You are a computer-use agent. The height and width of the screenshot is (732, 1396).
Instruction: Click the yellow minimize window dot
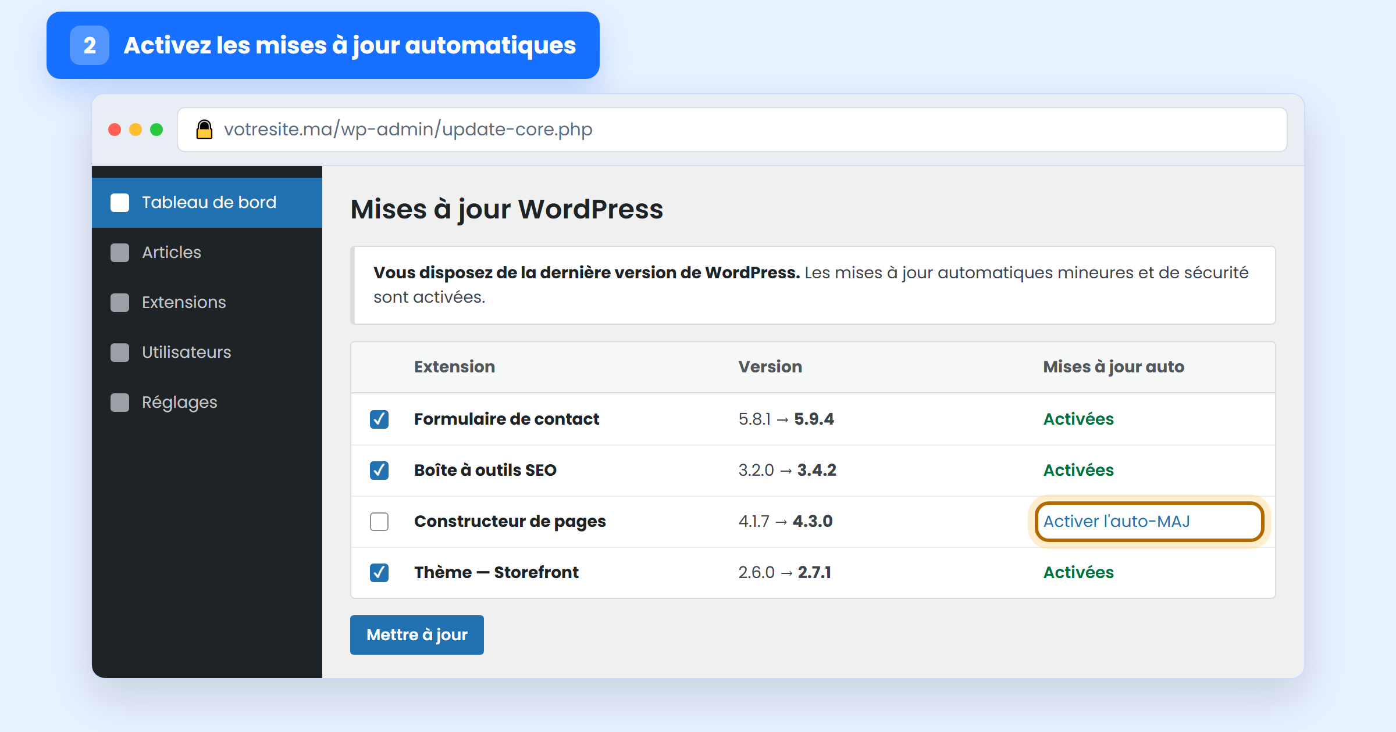point(136,130)
